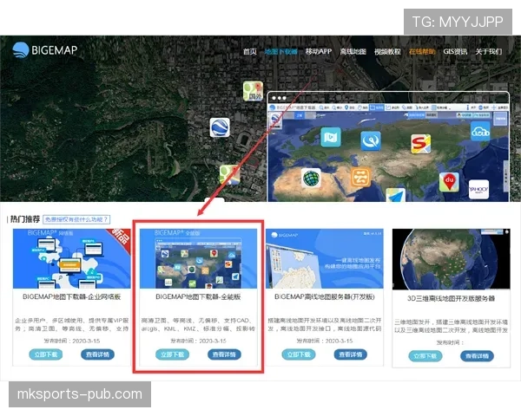Click 查看详情 for 离线地图服务器(开发版)
521x416 pixels.
[x=351, y=354]
